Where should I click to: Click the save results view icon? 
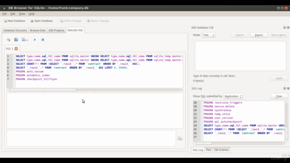tap(180, 139)
